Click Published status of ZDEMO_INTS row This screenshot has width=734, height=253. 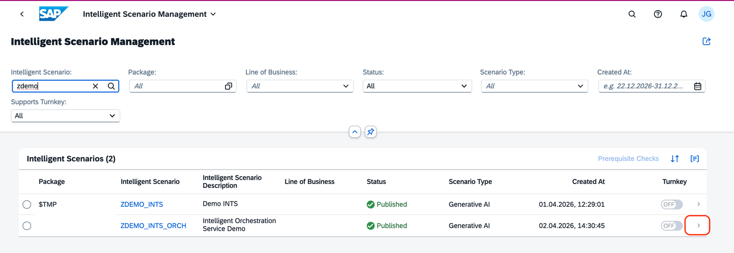coord(387,204)
